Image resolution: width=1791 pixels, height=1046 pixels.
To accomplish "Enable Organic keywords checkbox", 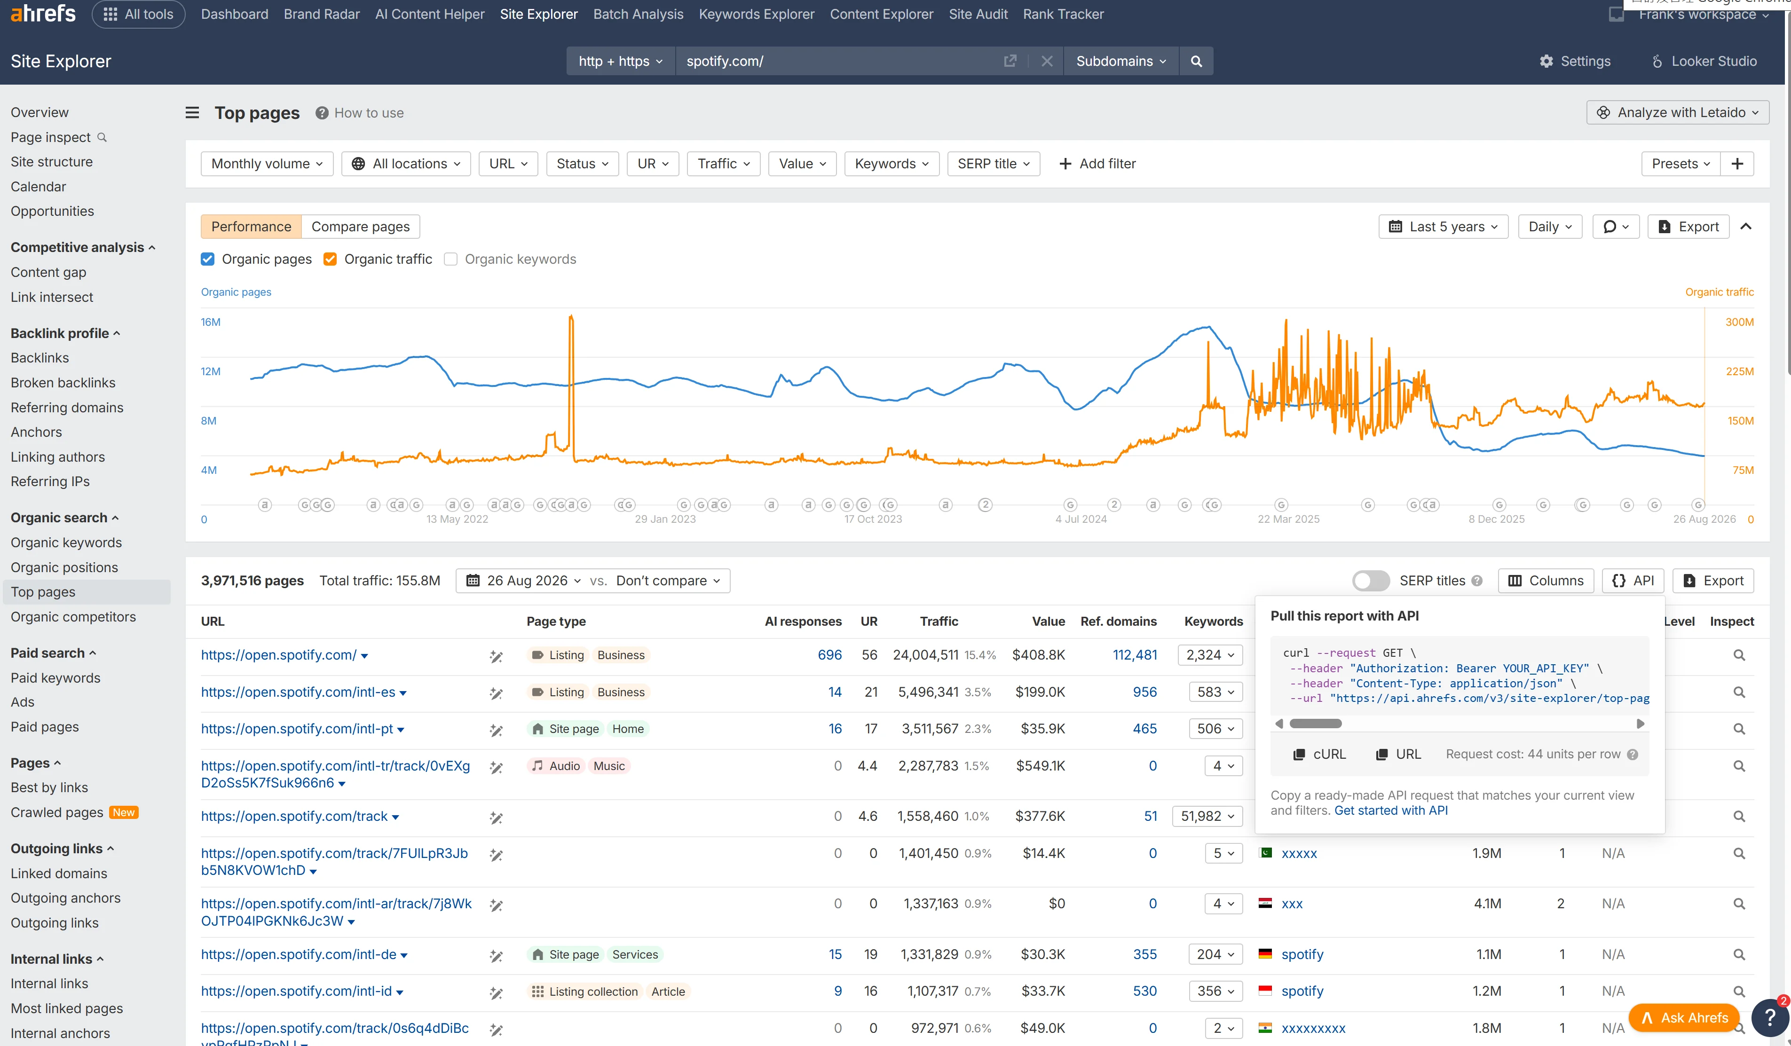I will click(450, 260).
